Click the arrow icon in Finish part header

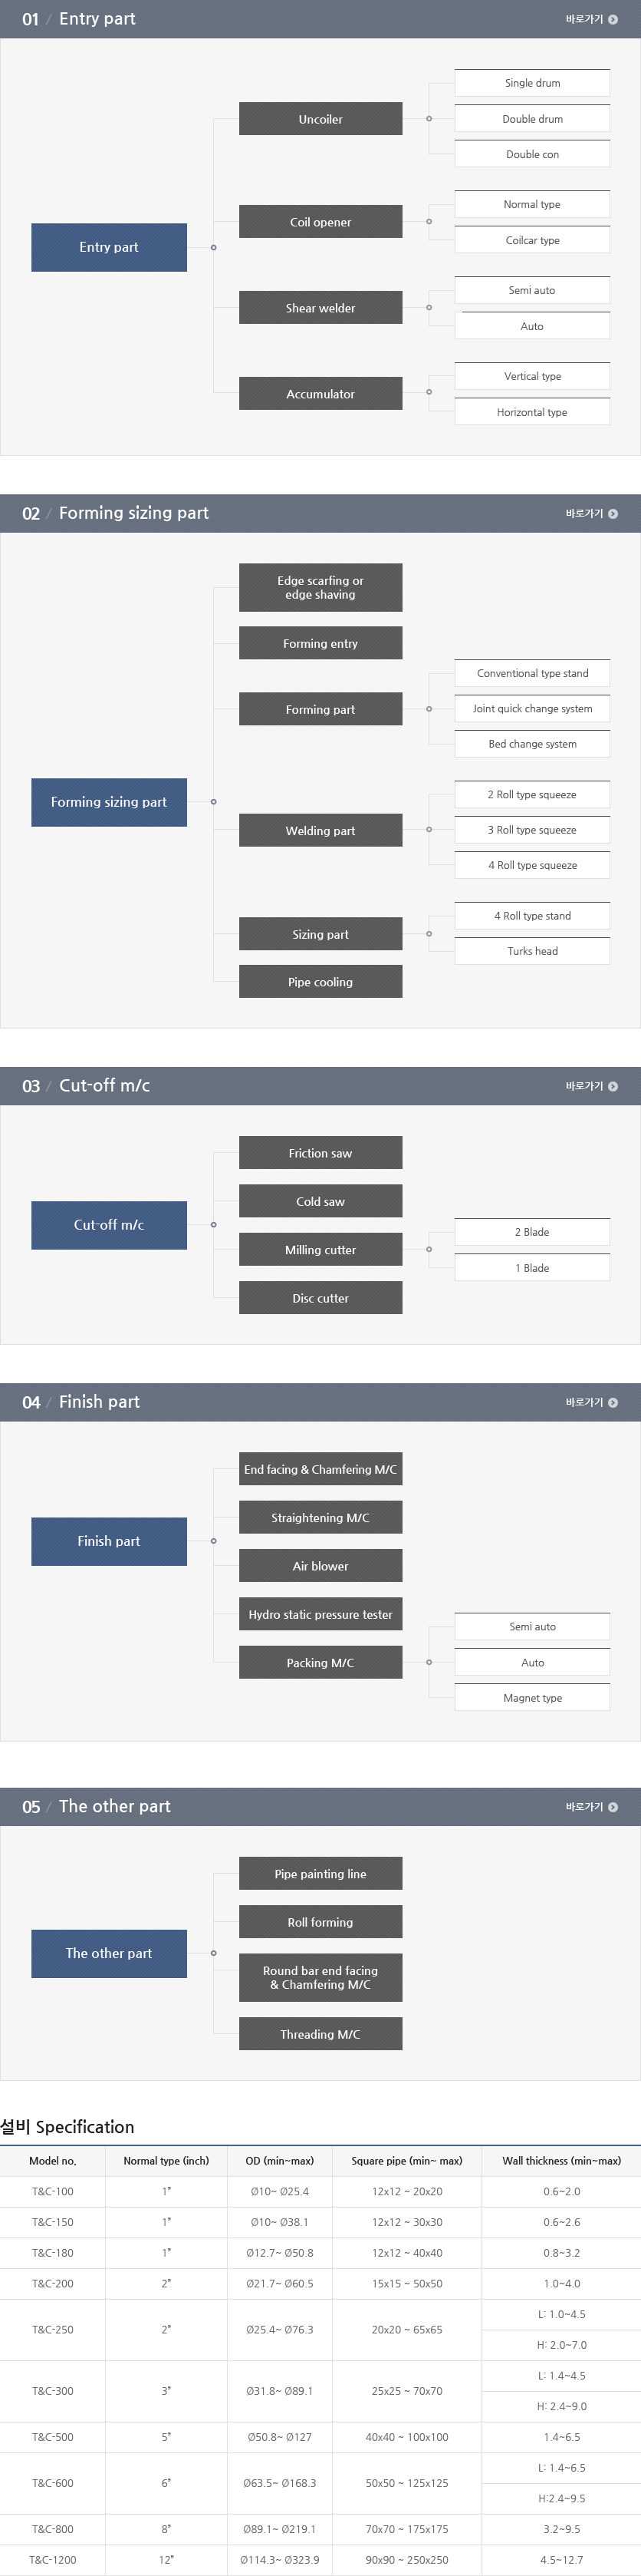click(613, 1402)
